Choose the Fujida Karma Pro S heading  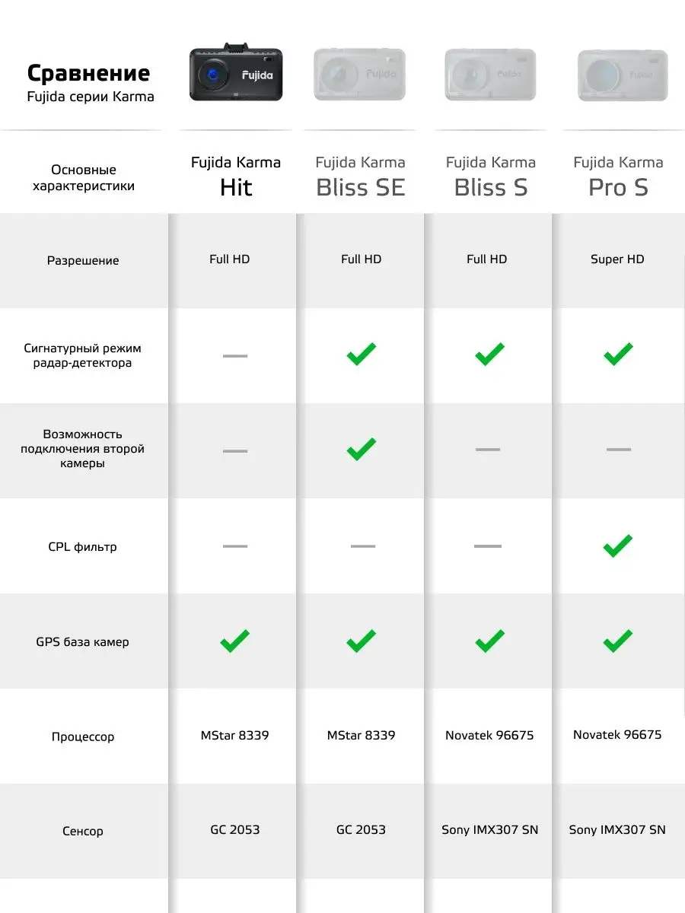tap(618, 177)
